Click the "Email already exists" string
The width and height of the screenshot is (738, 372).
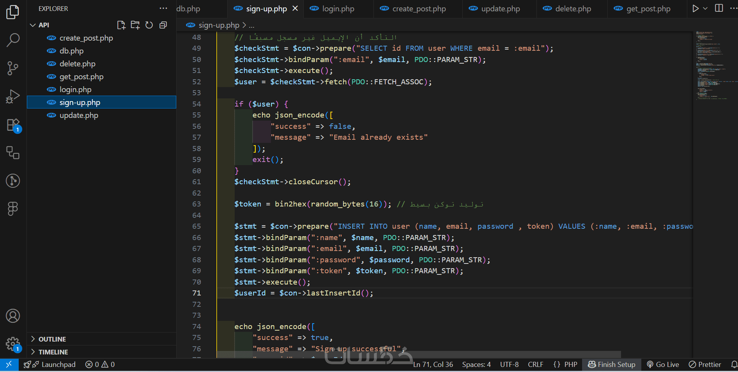click(378, 137)
